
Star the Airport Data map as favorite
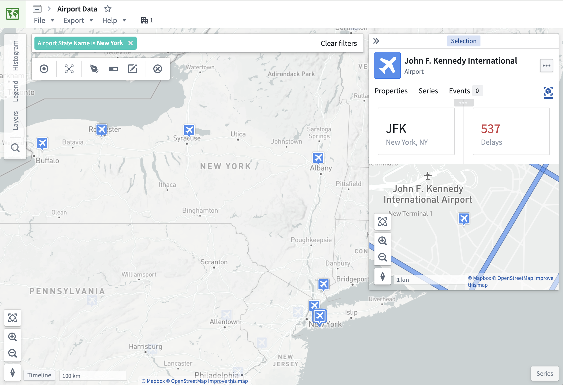coord(108,9)
